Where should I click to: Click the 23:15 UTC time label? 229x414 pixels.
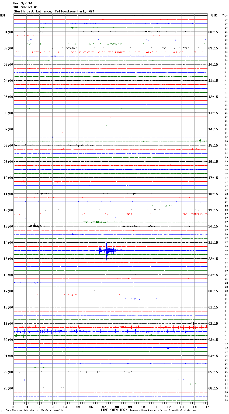pyautogui.click(x=213, y=275)
